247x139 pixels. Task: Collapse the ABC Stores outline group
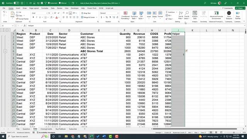click(x=5, y=51)
